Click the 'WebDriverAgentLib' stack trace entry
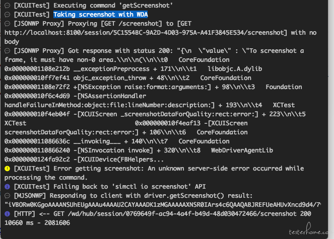This screenshot has height=239, width=334. 242,150
